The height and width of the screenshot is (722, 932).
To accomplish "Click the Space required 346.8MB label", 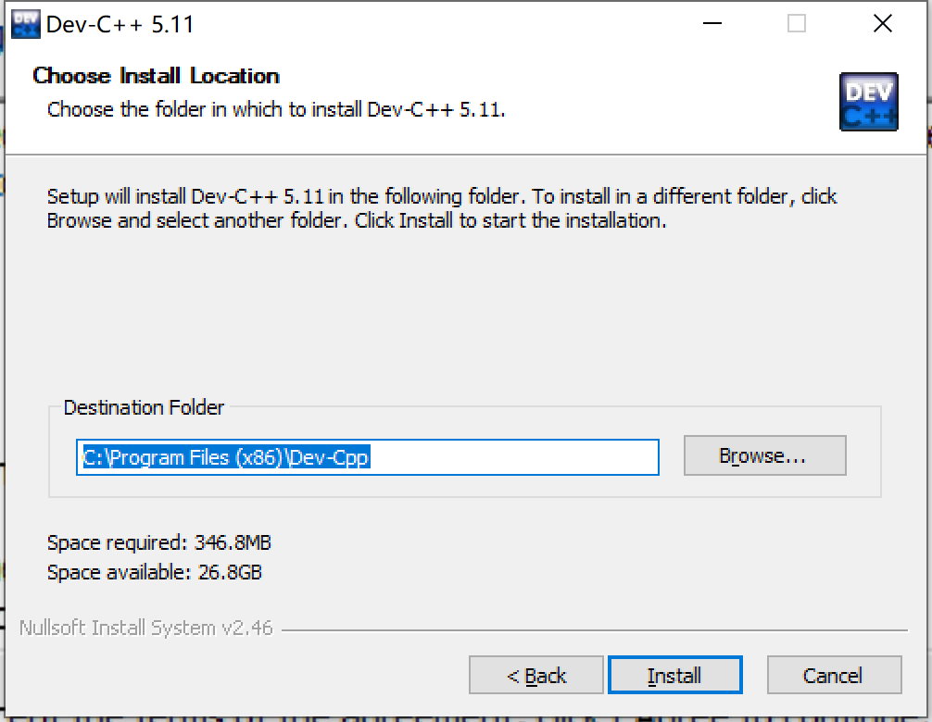I will (x=159, y=542).
